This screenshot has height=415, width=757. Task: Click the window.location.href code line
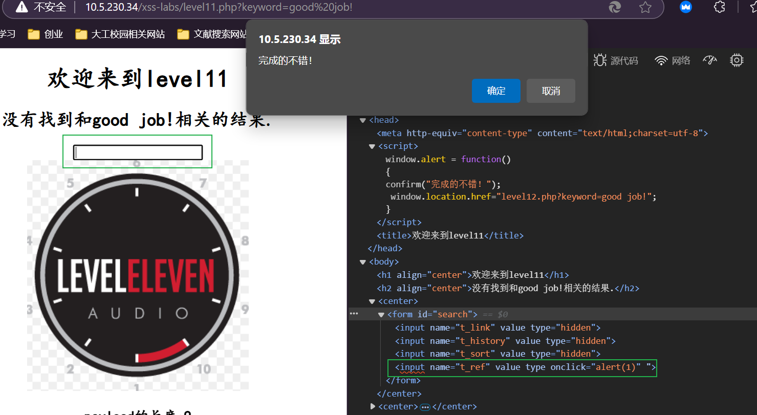(523, 196)
